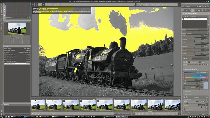Toggle the Eraser mode checkbox
Image resolution: width=210 pixels, height=118 pixels.
(x=184, y=109)
